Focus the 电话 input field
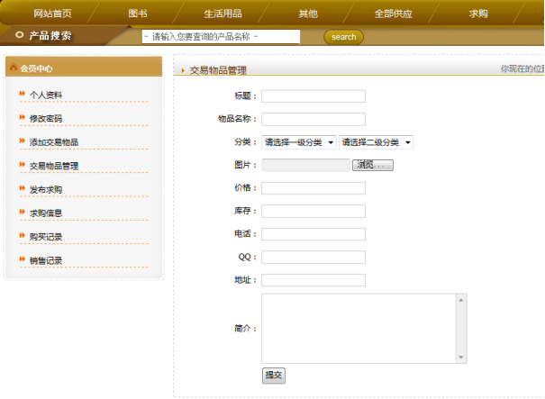 coord(313,234)
